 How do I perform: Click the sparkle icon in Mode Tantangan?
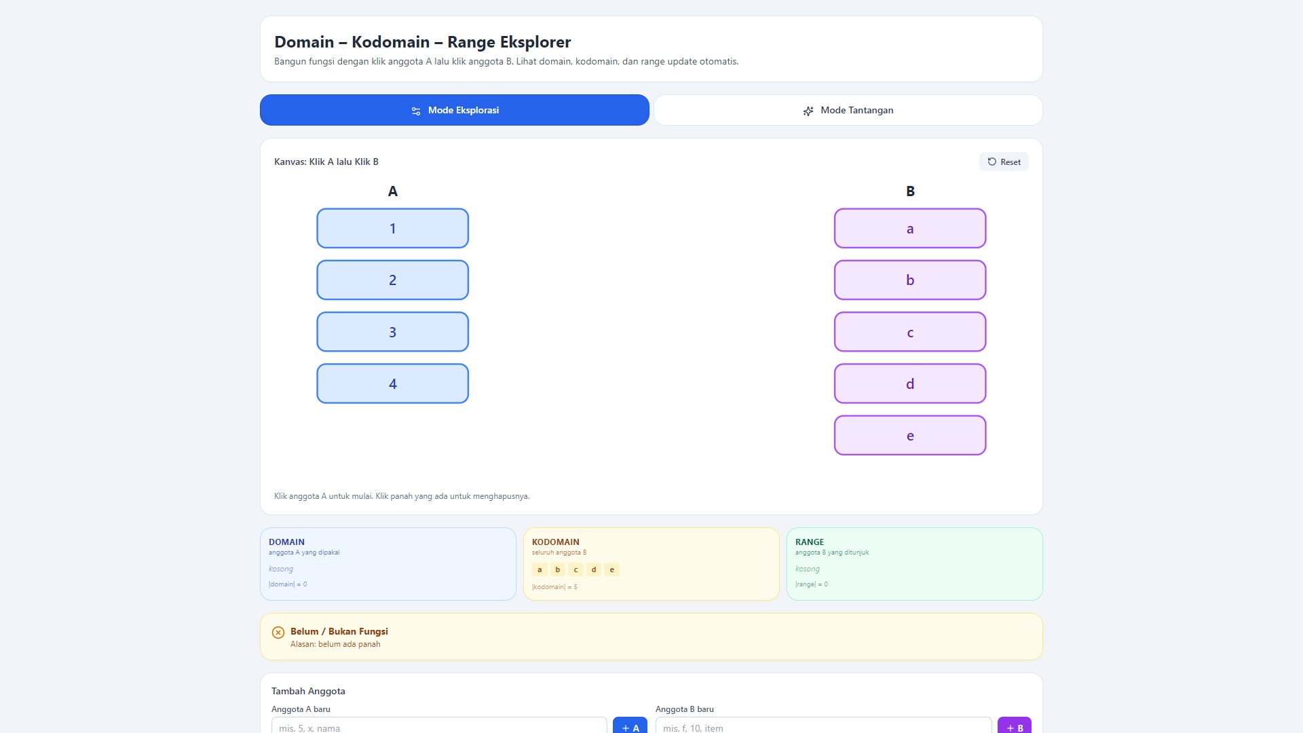(x=808, y=111)
